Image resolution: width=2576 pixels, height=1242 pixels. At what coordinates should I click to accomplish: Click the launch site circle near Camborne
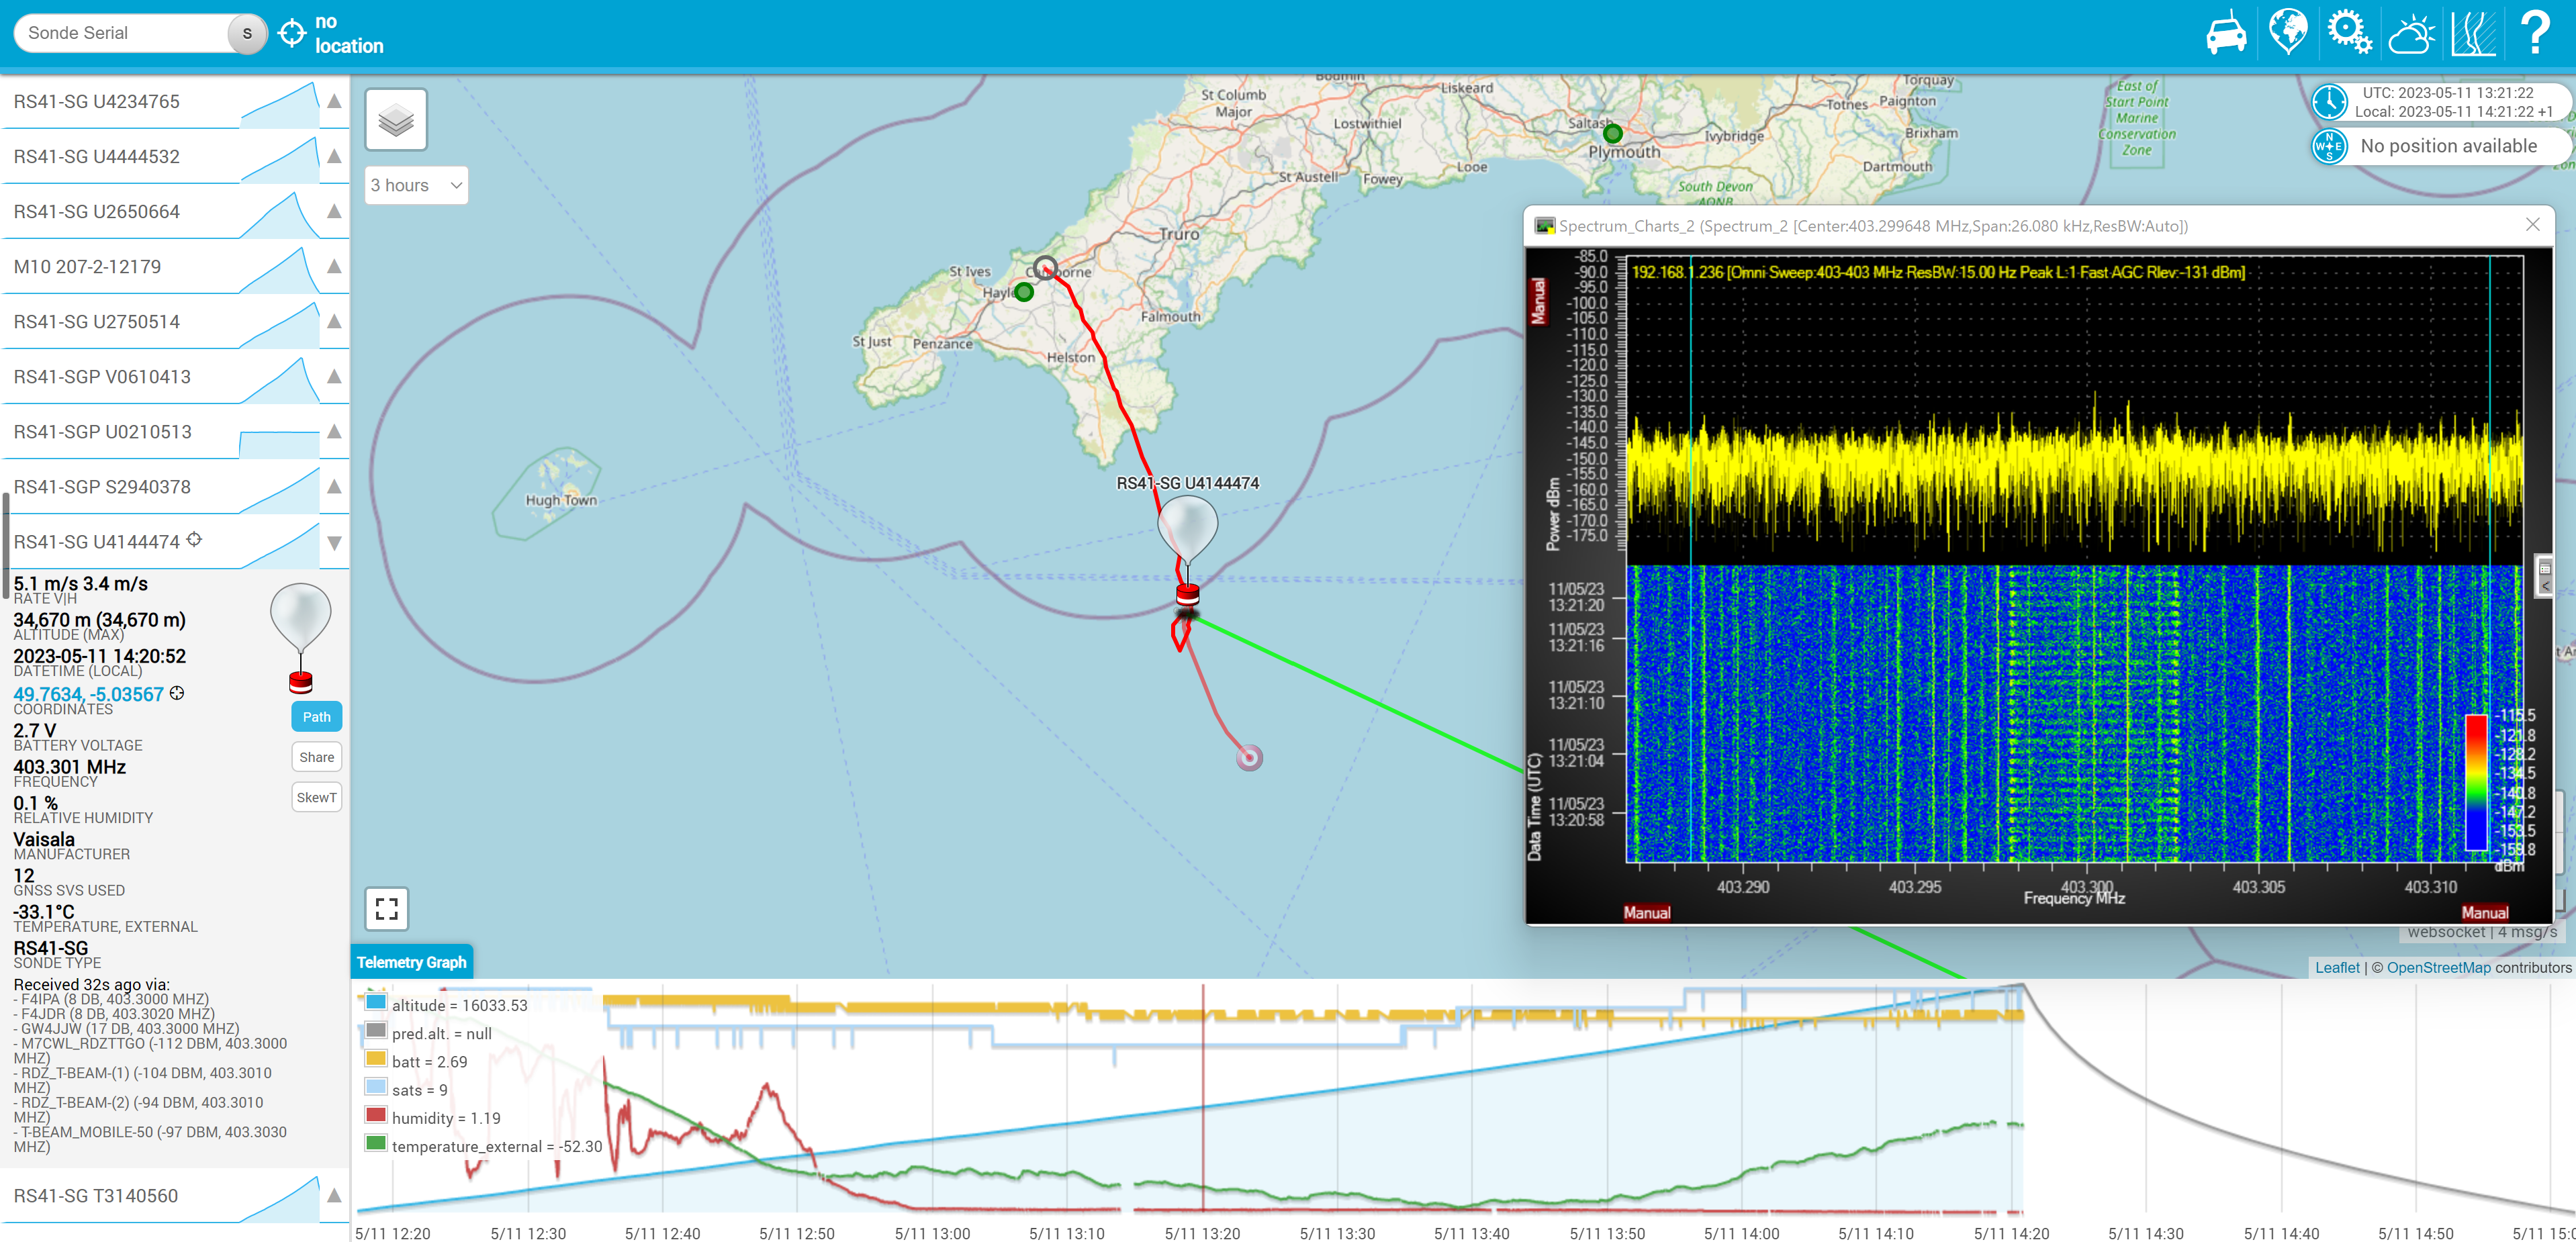[1045, 267]
